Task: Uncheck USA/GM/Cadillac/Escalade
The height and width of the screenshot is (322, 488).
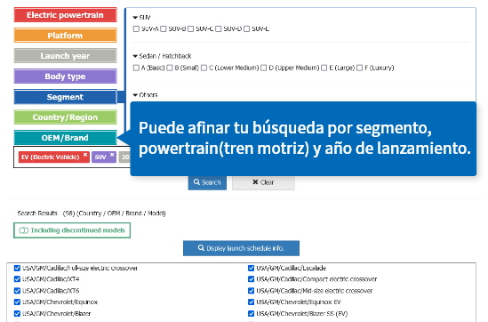Action: [252, 268]
